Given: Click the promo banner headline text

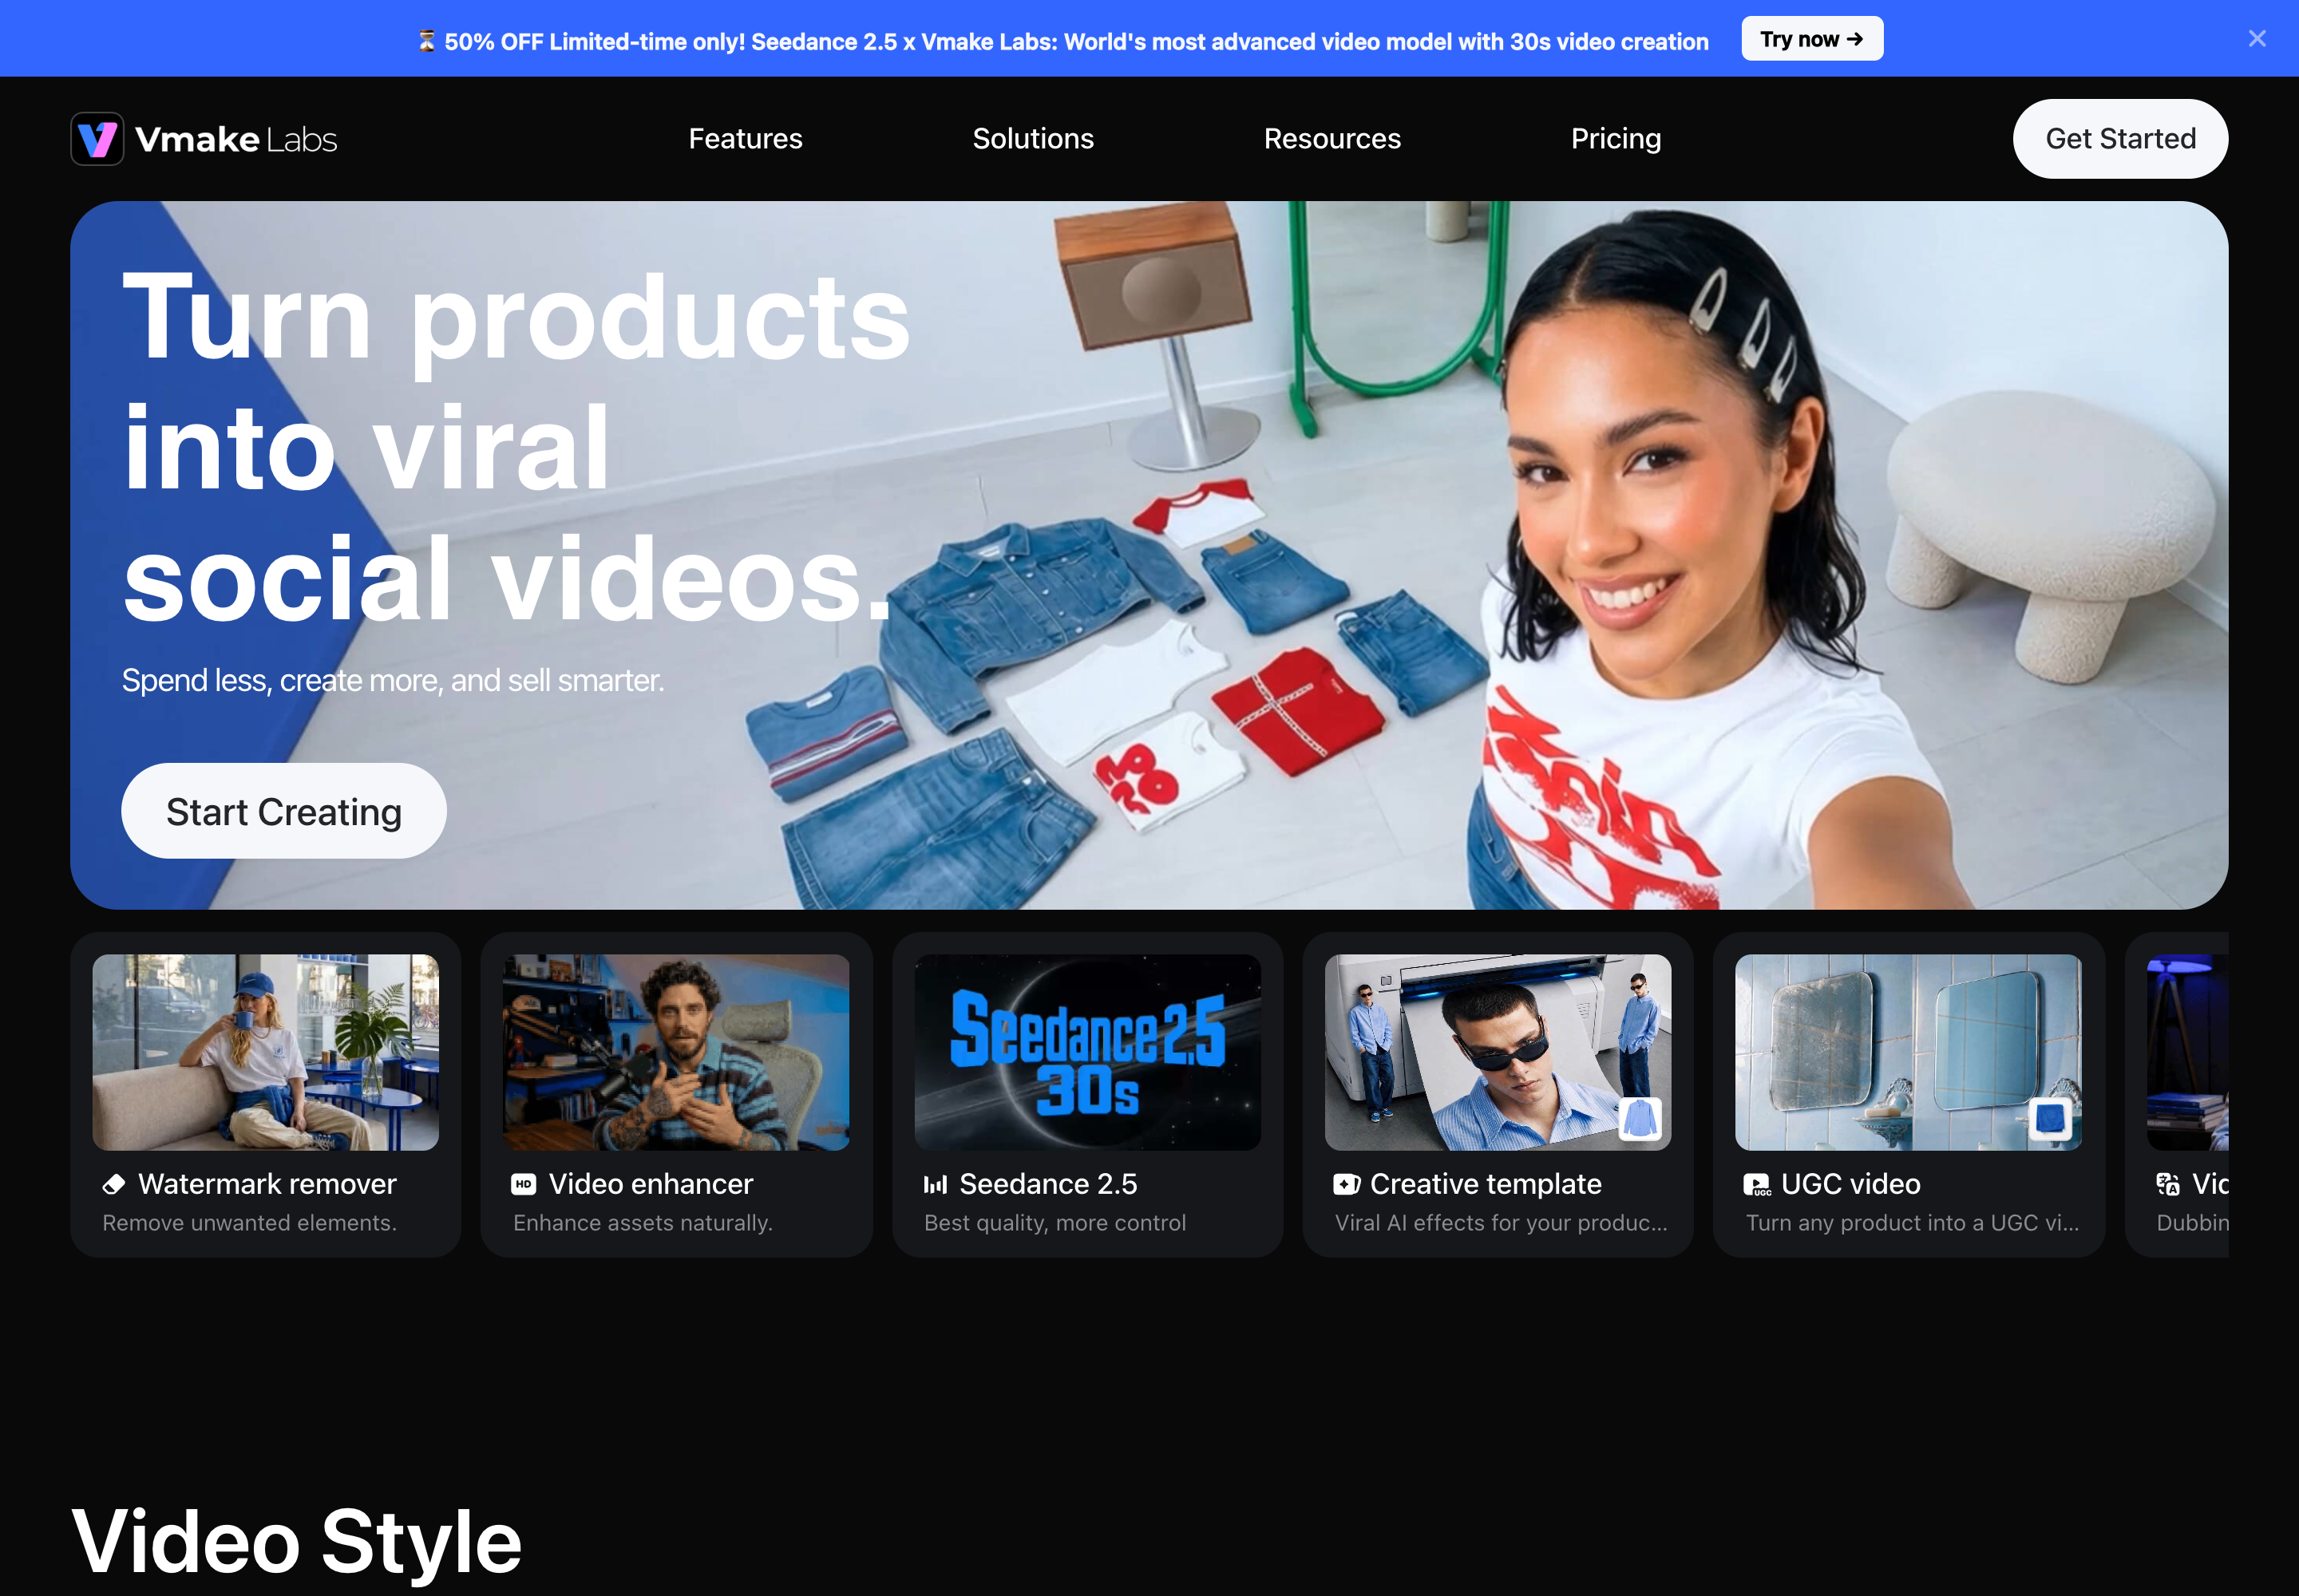Looking at the screenshot, I should pos(1077,41).
